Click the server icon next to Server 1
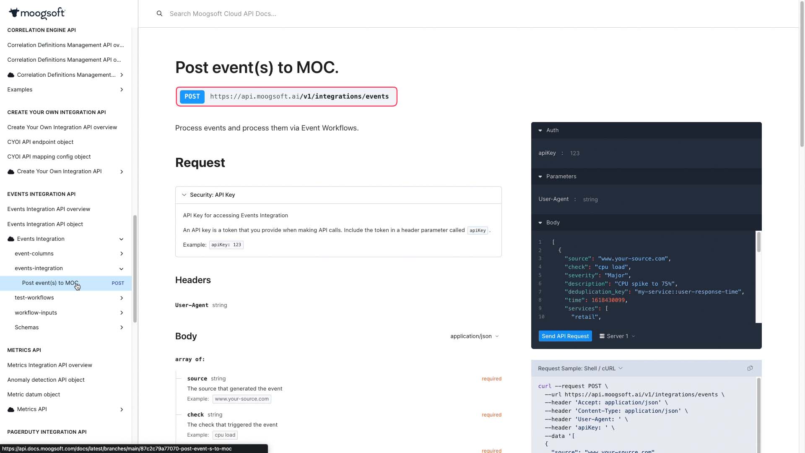Screen dimensions: 805x453 point(602,336)
